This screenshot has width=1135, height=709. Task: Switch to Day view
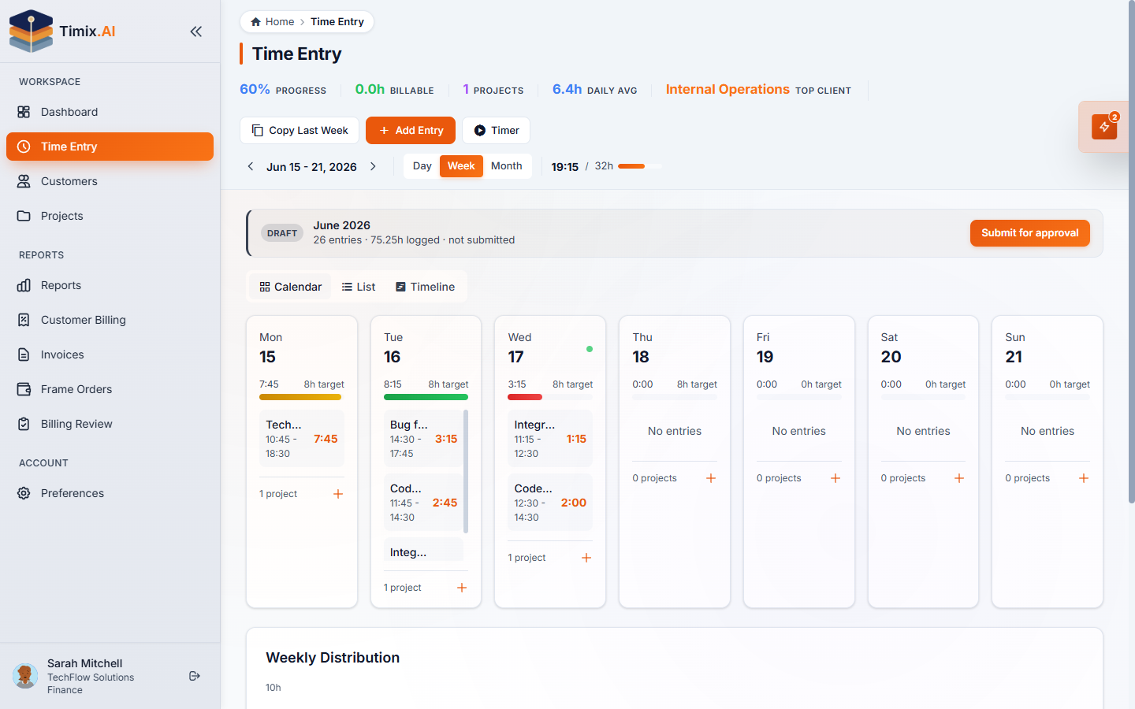pos(422,166)
